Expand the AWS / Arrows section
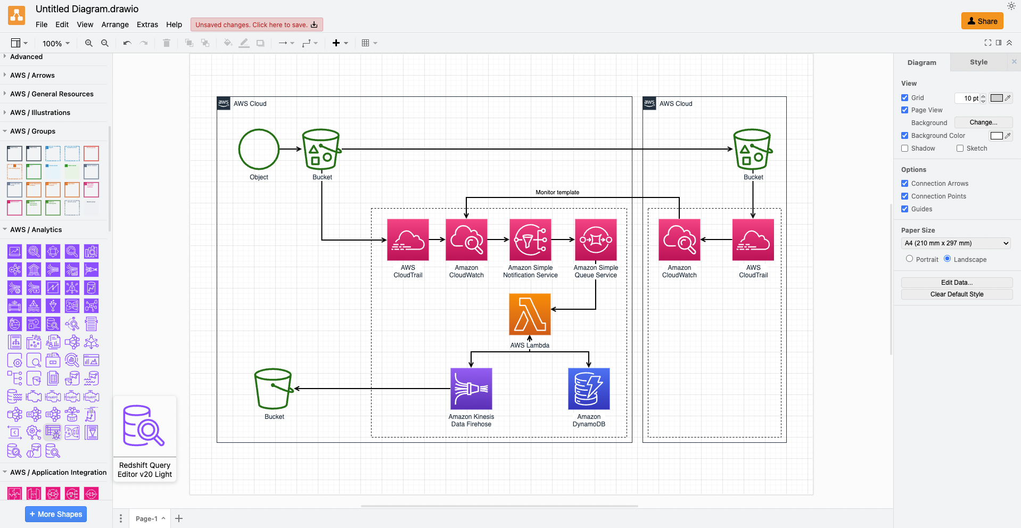The width and height of the screenshot is (1021, 528). pos(32,75)
